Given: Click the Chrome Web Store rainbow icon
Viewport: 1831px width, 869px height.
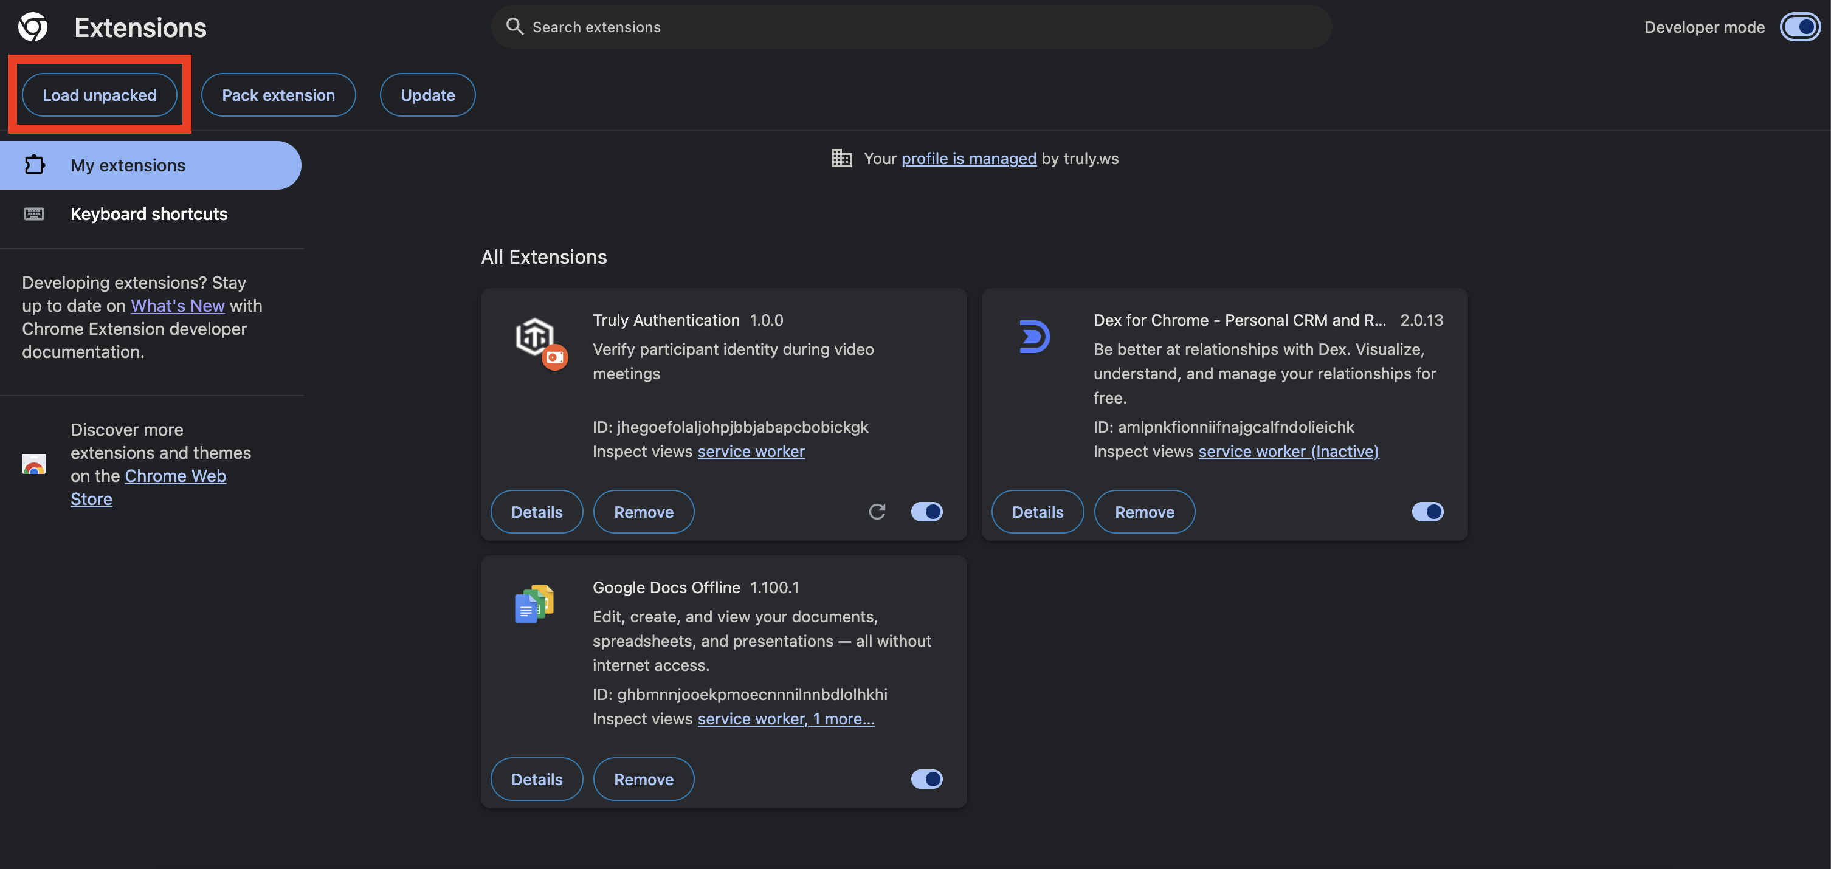Looking at the screenshot, I should click(x=34, y=464).
